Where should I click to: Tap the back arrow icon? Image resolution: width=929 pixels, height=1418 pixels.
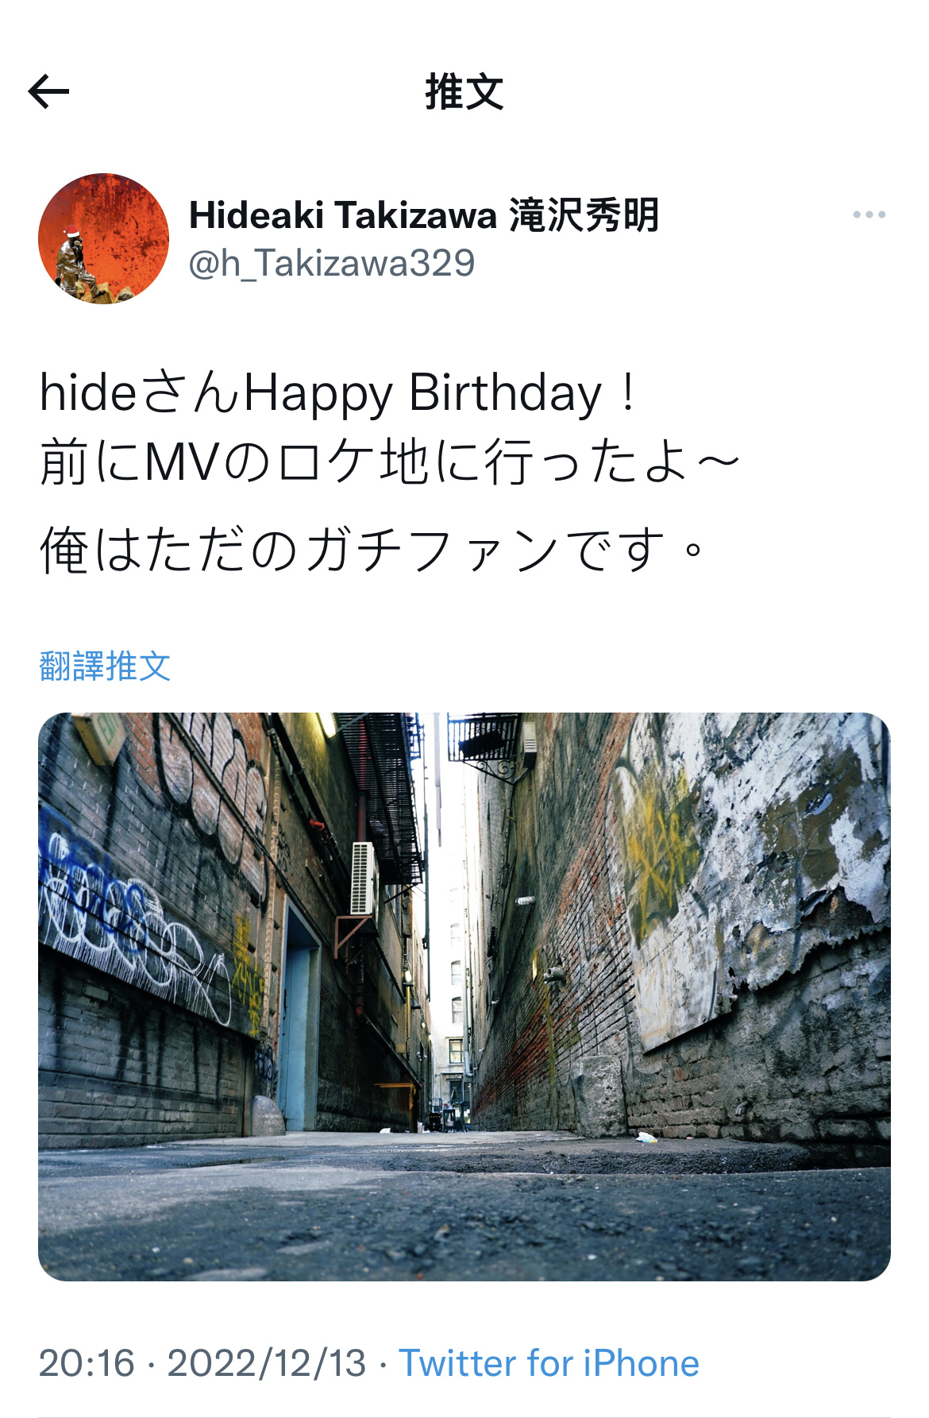pyautogui.click(x=48, y=91)
